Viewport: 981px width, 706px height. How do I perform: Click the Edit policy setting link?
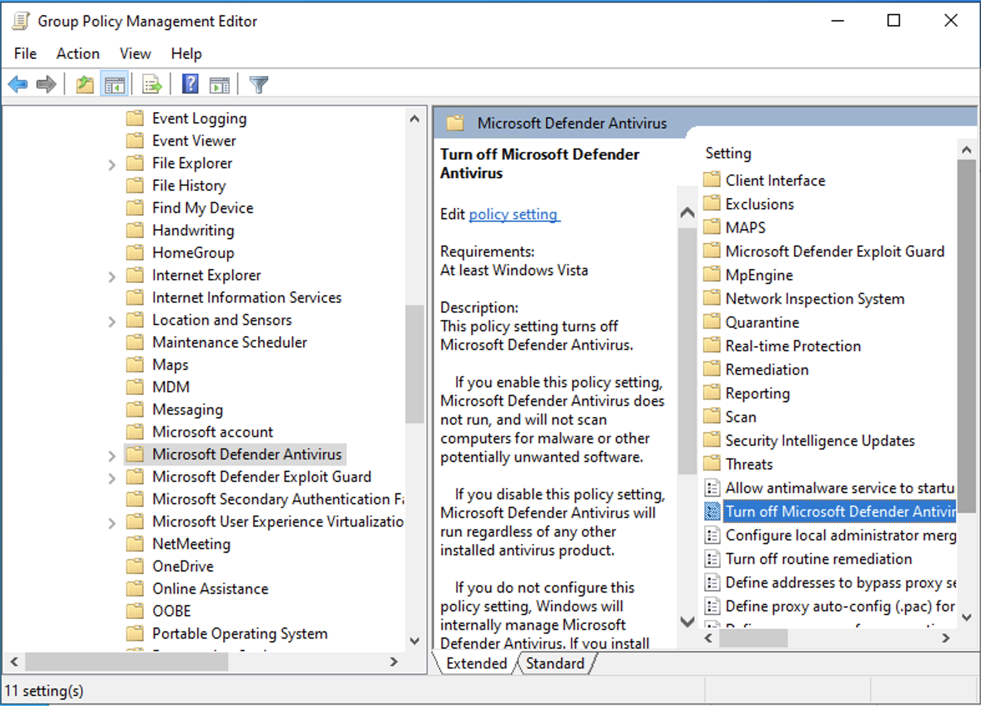coord(514,214)
